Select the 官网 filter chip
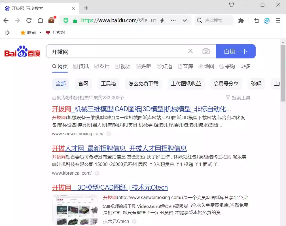 pos(83,84)
